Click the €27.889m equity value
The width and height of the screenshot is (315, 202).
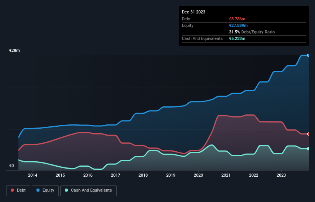point(238,25)
